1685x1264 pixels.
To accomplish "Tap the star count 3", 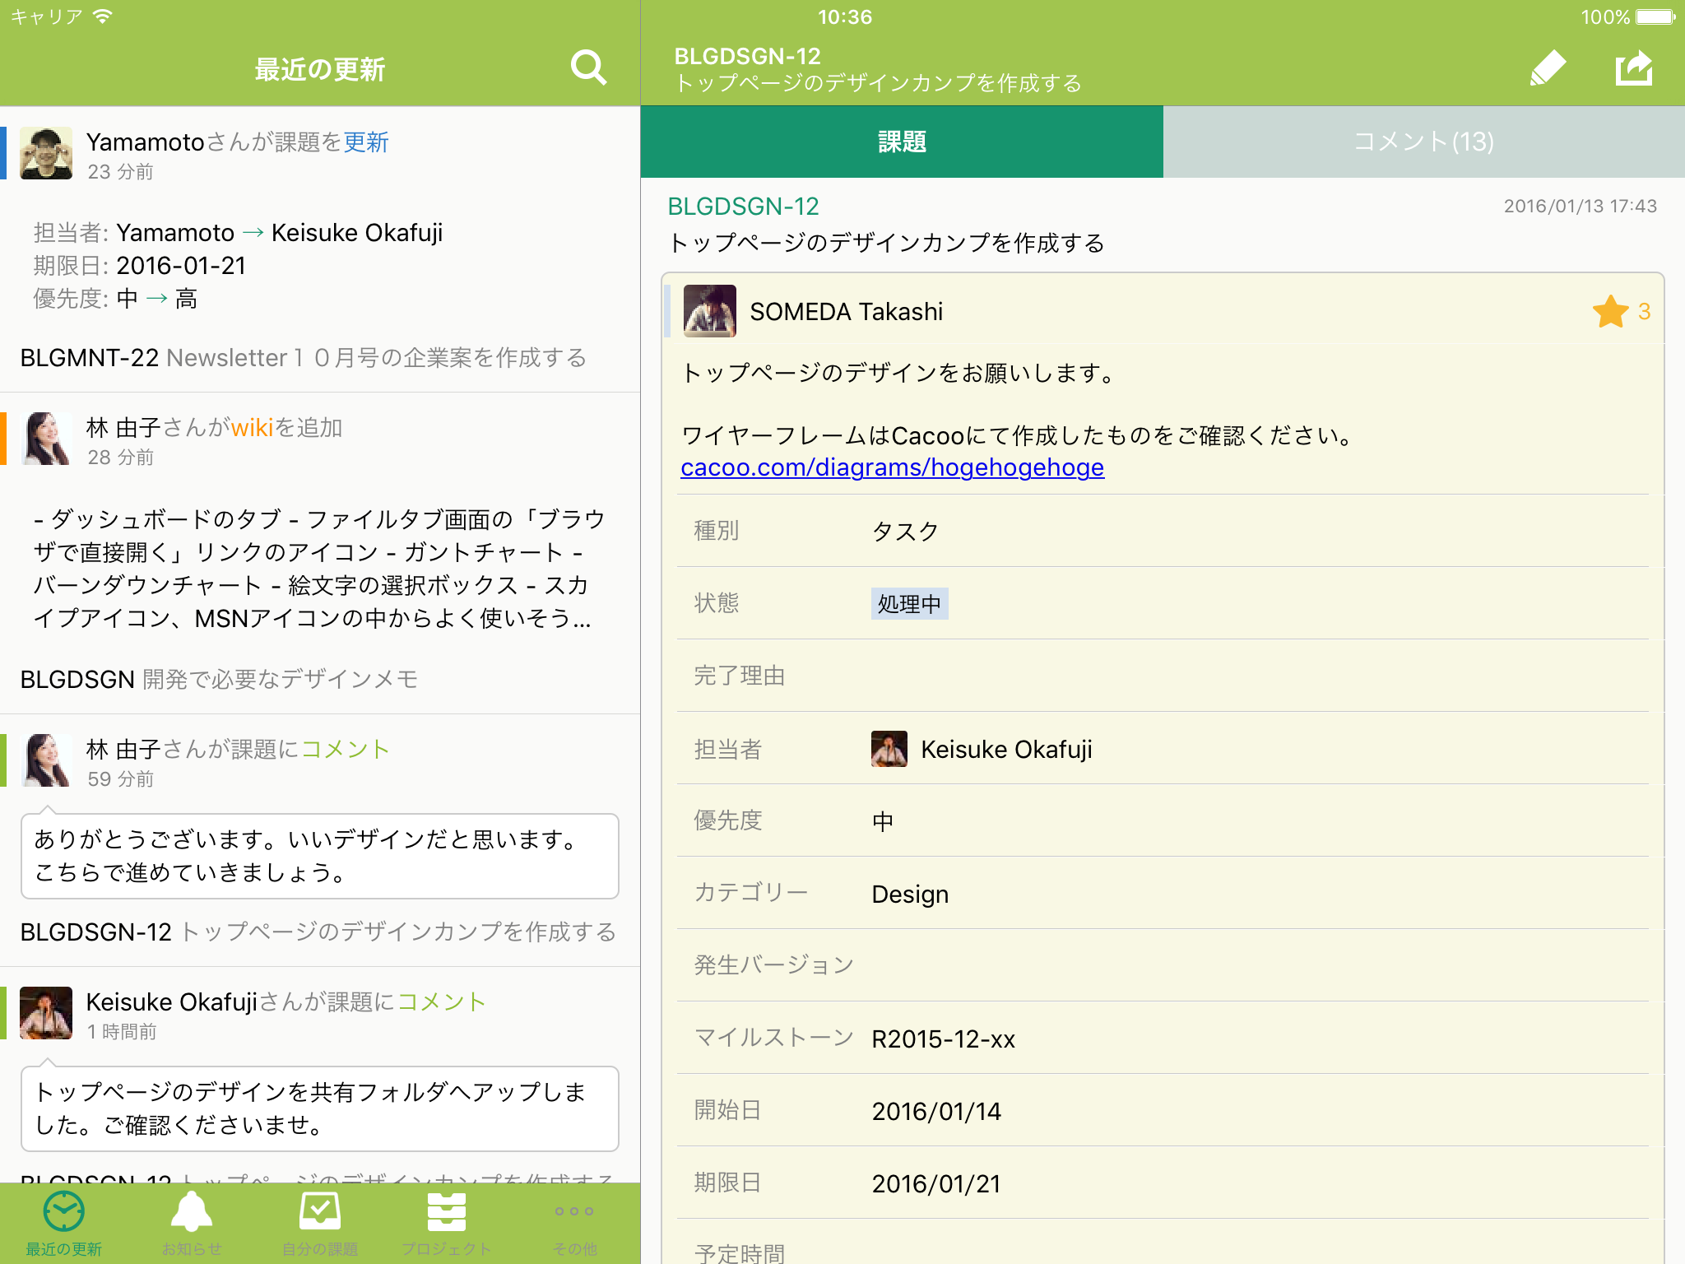I will tap(1644, 311).
